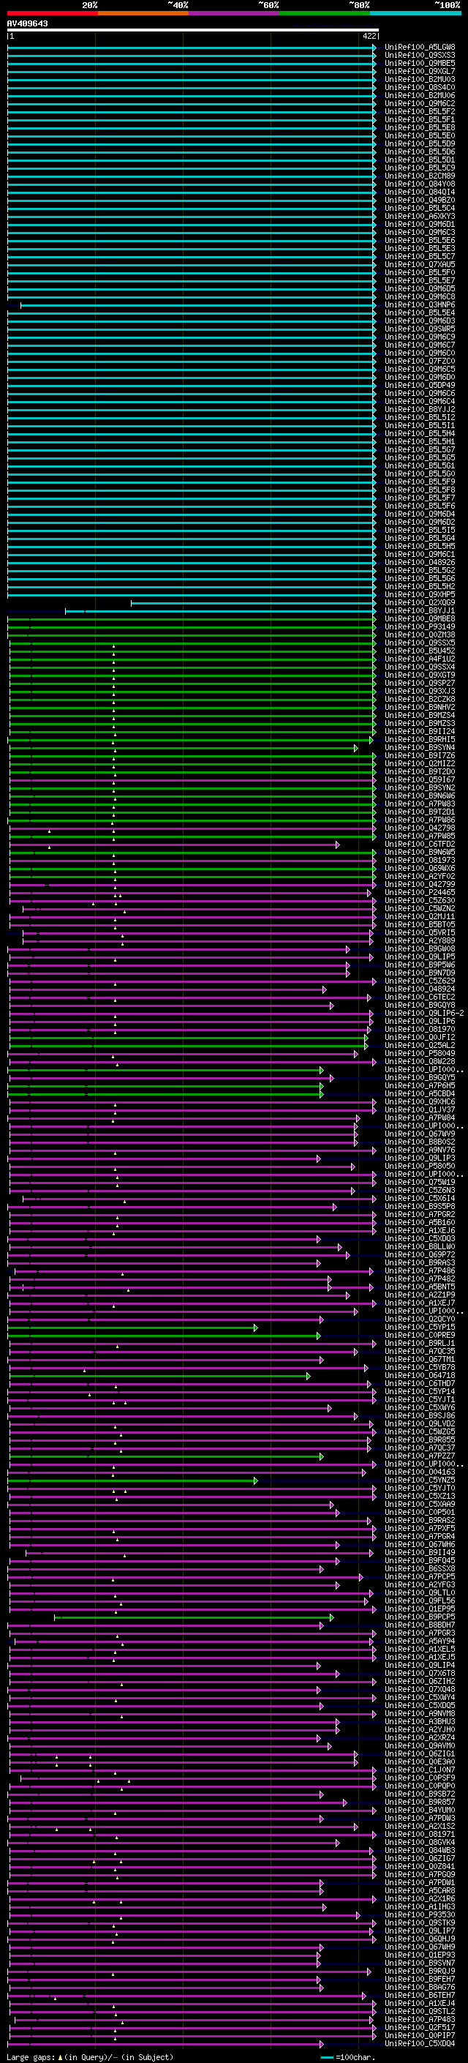Open hit UniRef100_B9SYN4
Image resolution: width=468 pixels, height=2063 pixels.
pos(420,747)
